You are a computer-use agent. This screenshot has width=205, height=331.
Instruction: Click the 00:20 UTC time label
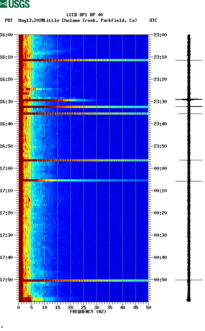pos(160,213)
